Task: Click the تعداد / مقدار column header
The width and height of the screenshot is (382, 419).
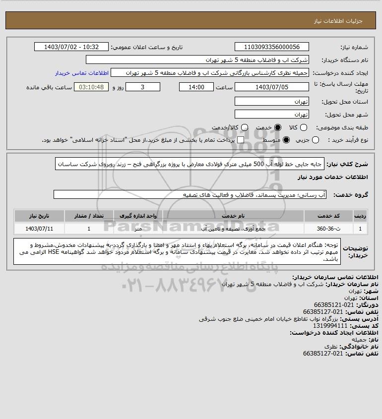Action: (x=89, y=216)
